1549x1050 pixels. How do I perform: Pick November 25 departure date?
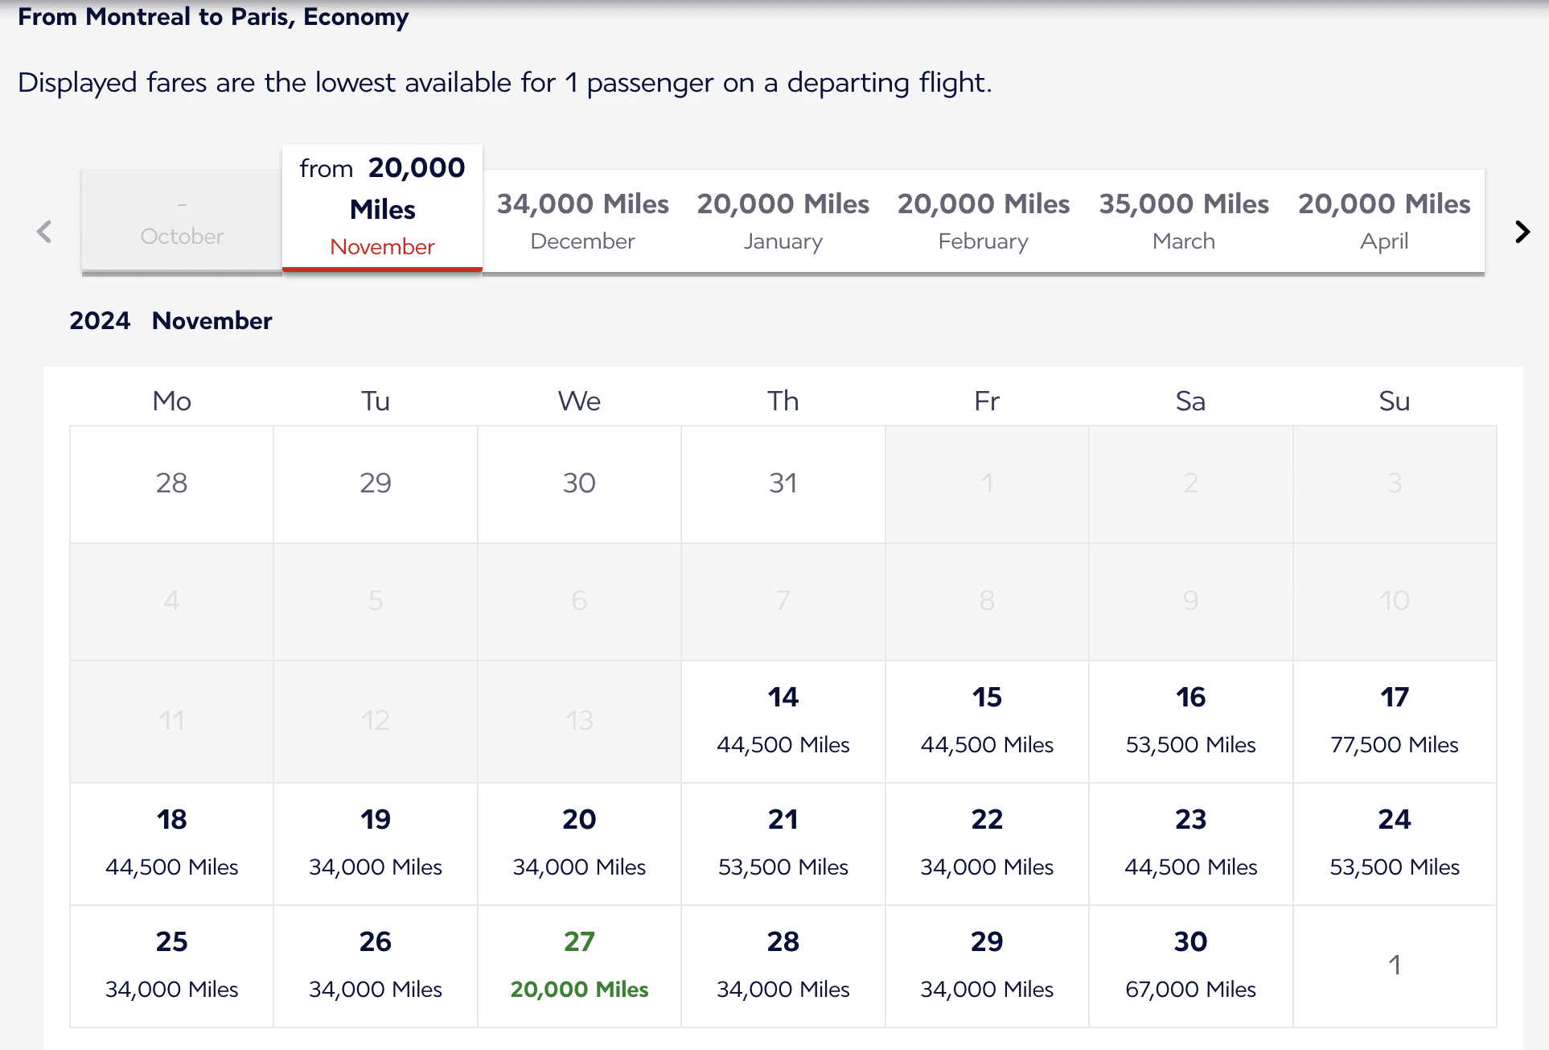[x=171, y=965]
